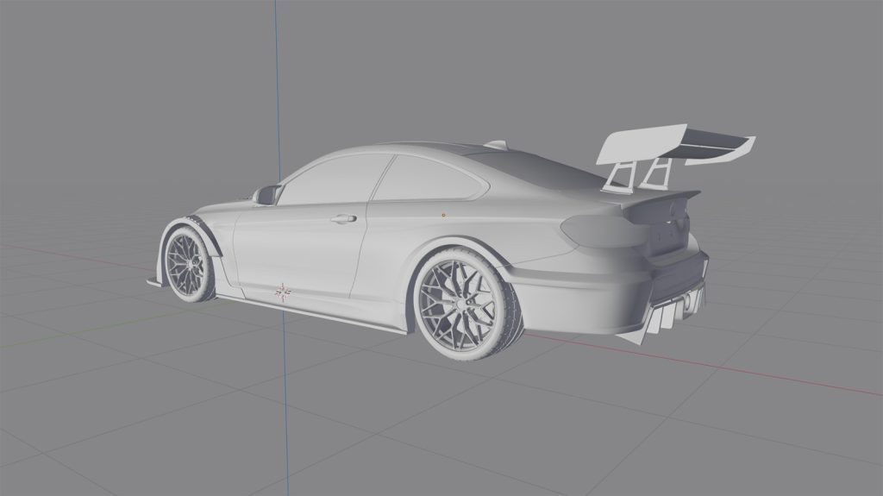The width and height of the screenshot is (883, 496).
Task: Select the orange object origin dot
Action: [443, 212]
